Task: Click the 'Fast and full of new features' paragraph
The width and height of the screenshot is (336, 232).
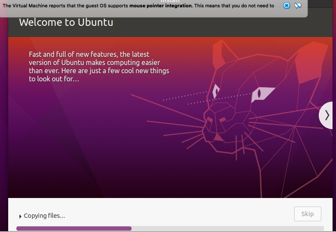Action: point(99,66)
